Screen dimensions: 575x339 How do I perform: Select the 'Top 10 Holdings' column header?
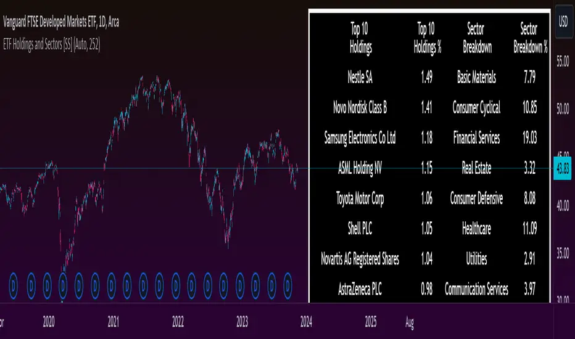coord(360,38)
